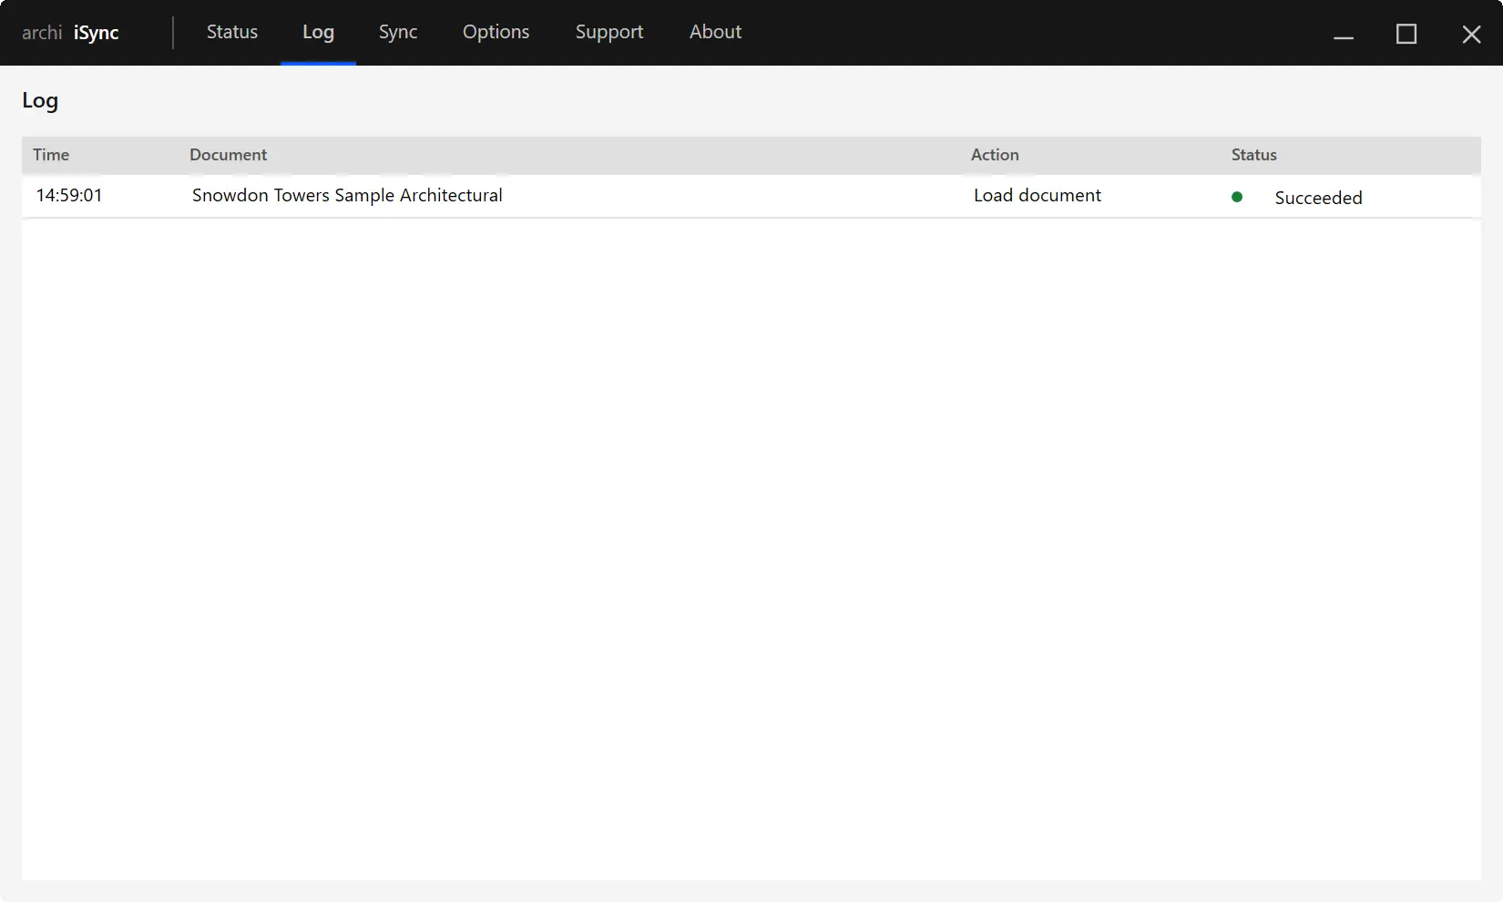This screenshot has width=1503, height=902.
Task: Click the Load document action text
Action: [1037, 195]
